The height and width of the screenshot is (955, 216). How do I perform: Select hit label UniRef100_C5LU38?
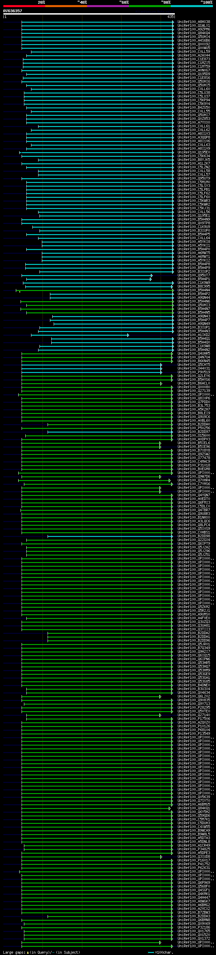(x=193, y=93)
